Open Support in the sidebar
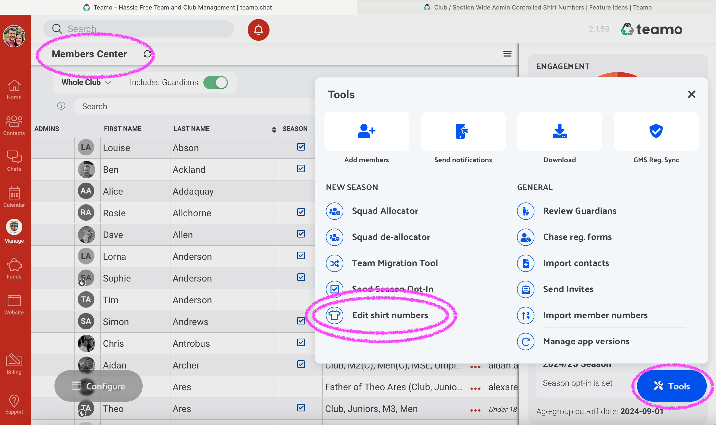The width and height of the screenshot is (716, 425). 14,405
